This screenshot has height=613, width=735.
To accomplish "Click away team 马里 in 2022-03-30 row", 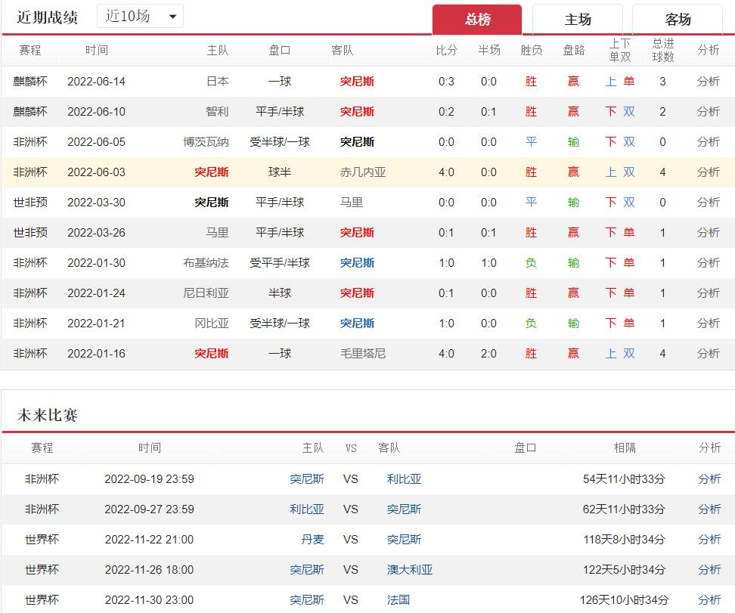I will pos(352,203).
